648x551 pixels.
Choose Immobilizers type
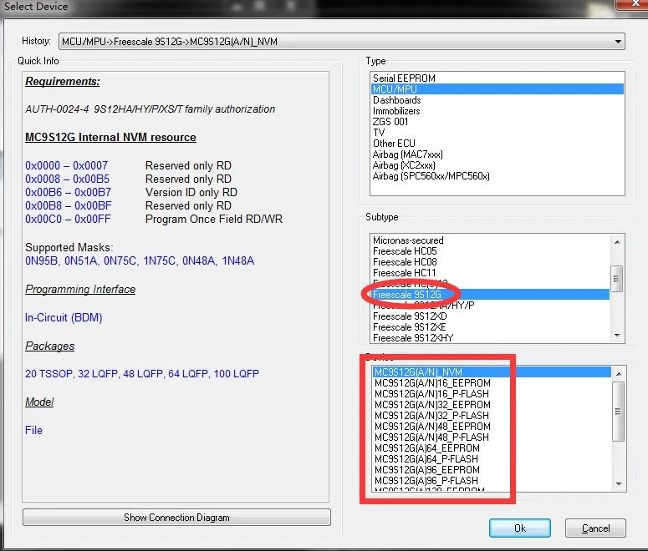(x=497, y=110)
